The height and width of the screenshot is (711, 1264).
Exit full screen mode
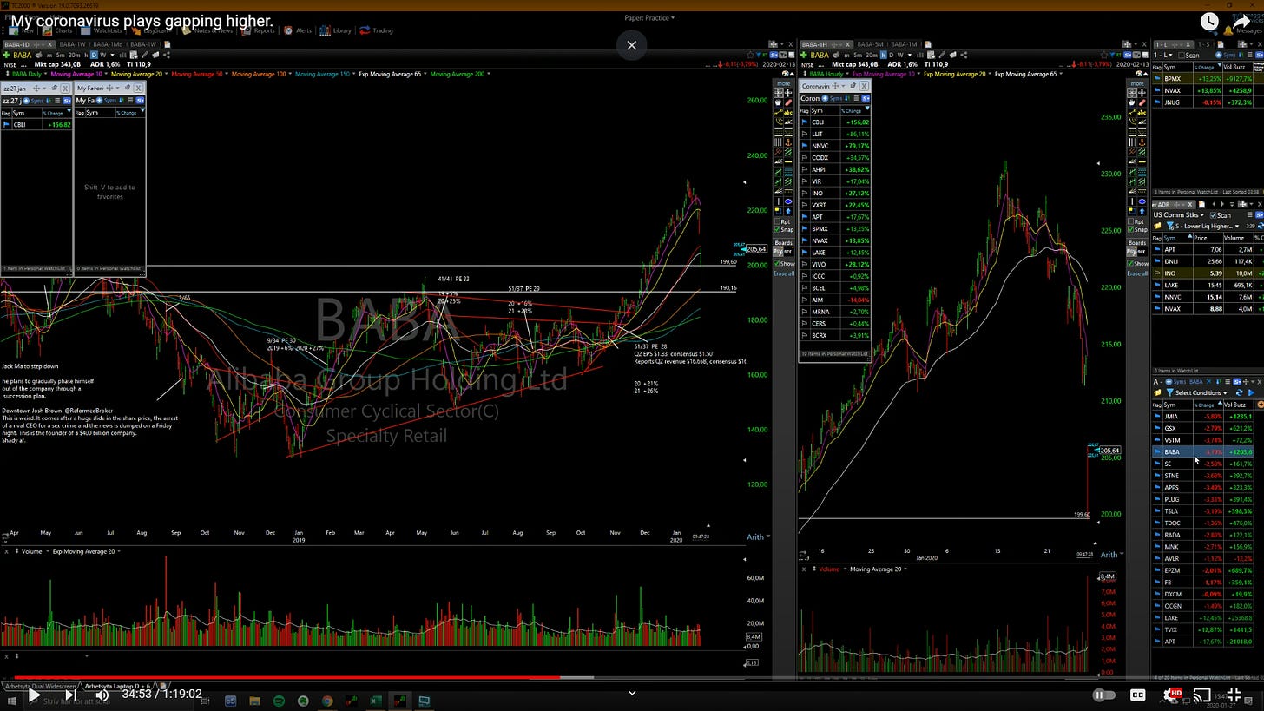[1234, 695]
